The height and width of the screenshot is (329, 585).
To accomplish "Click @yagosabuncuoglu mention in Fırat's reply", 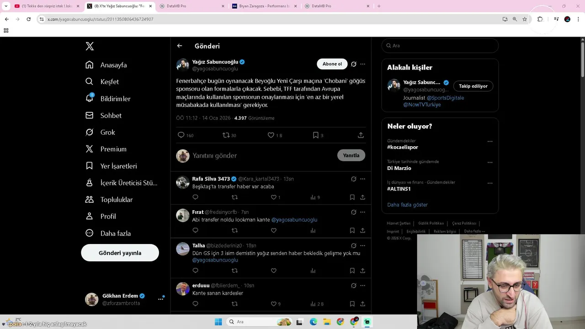I will (294, 220).
